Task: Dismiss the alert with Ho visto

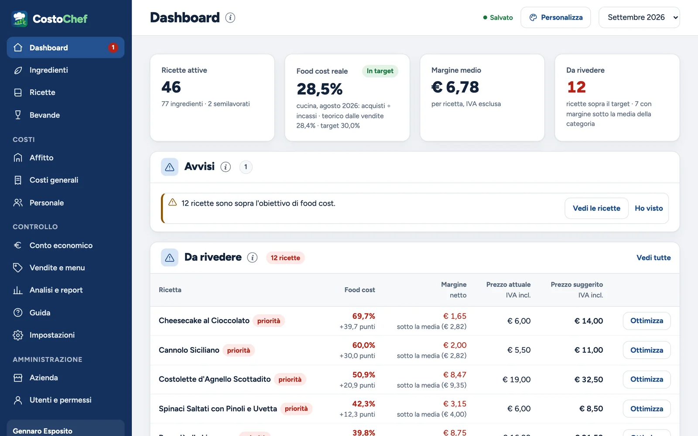Action: pos(649,208)
